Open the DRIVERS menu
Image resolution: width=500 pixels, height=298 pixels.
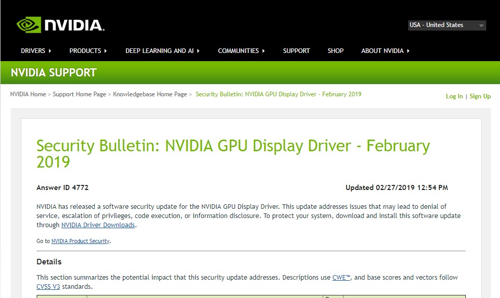coord(33,51)
